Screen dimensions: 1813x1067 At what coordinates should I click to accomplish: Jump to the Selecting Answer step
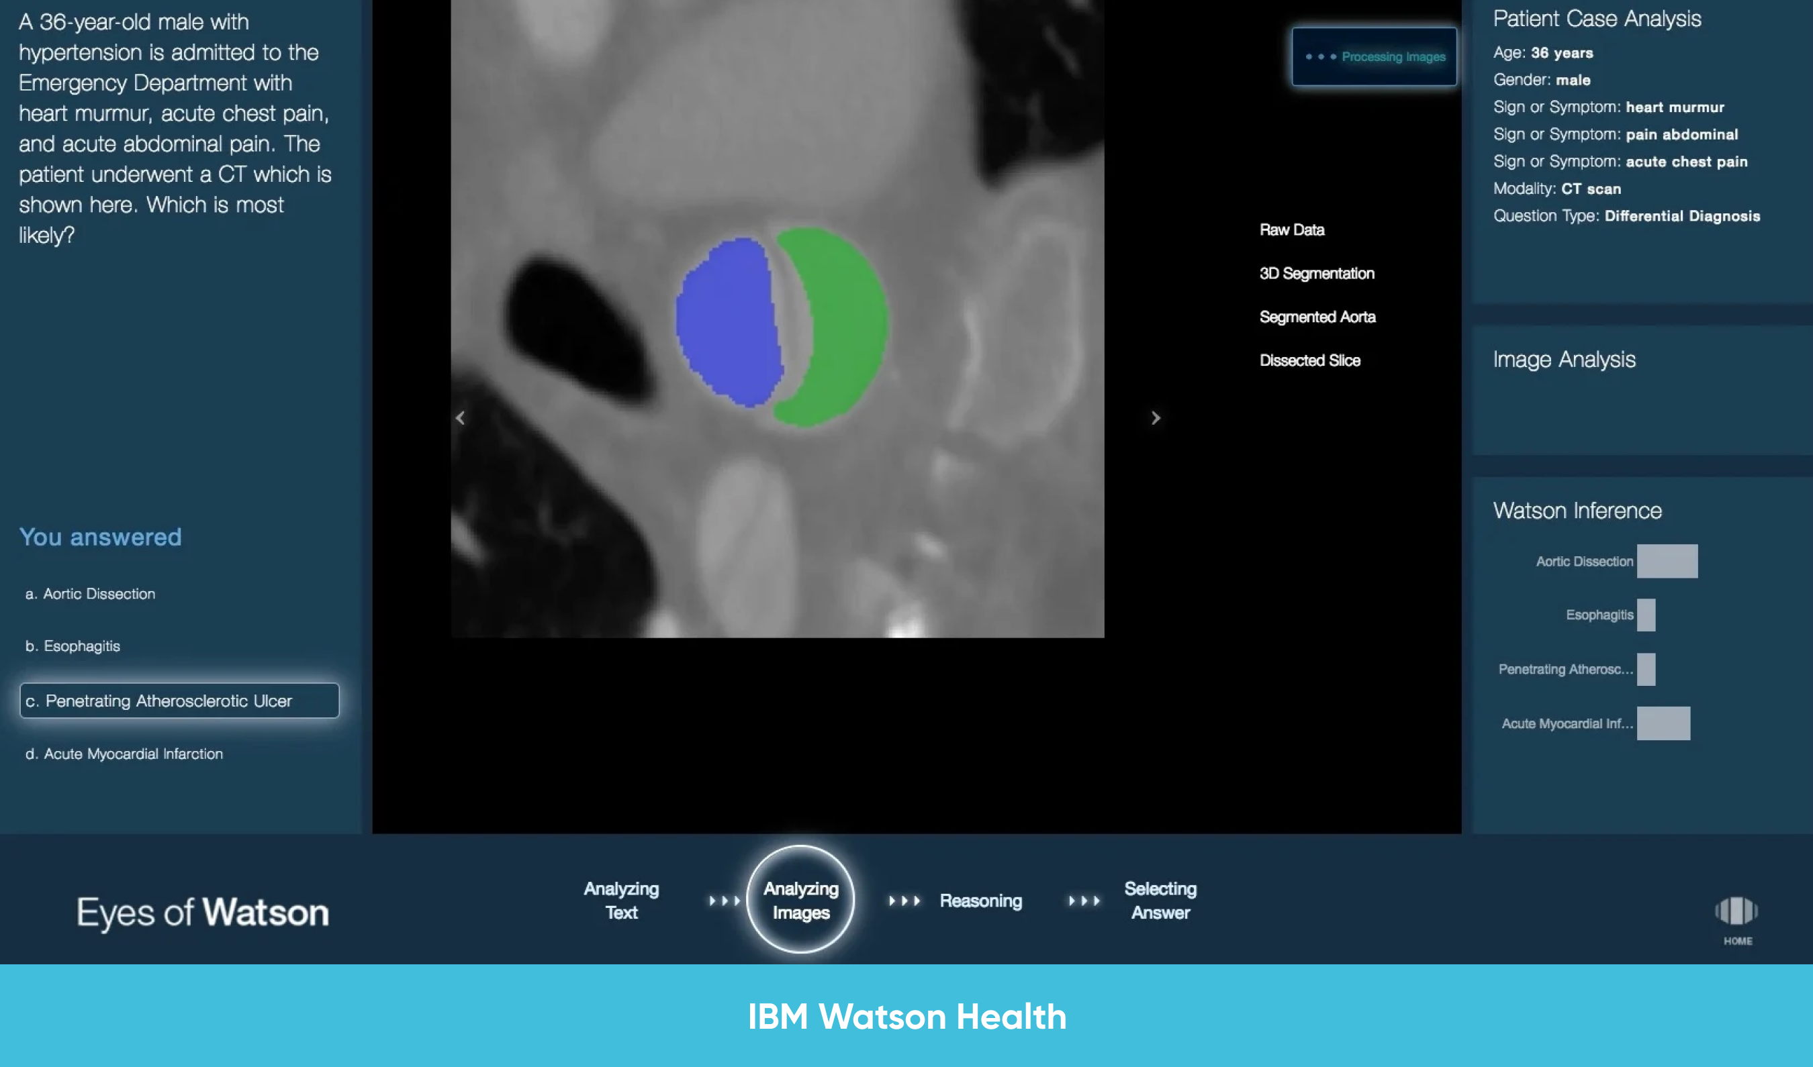(x=1160, y=900)
